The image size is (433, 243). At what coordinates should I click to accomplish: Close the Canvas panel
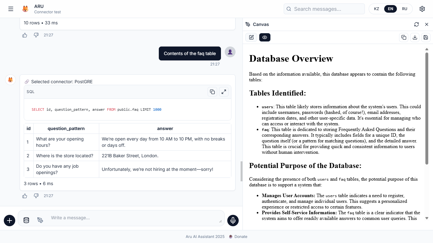[427, 24]
